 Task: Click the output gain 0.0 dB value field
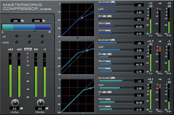click(x=40, y=108)
